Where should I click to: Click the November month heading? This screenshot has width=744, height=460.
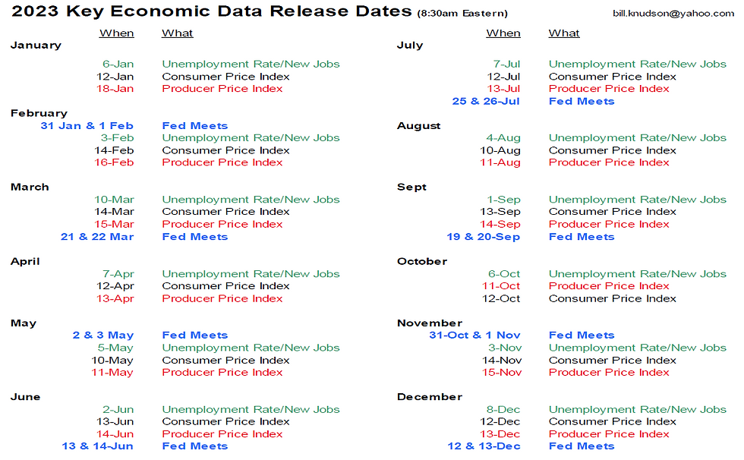coord(430,323)
